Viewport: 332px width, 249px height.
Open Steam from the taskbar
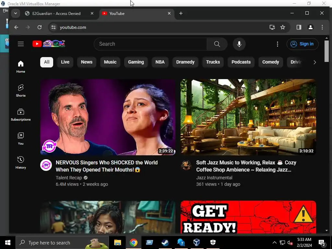165,243
